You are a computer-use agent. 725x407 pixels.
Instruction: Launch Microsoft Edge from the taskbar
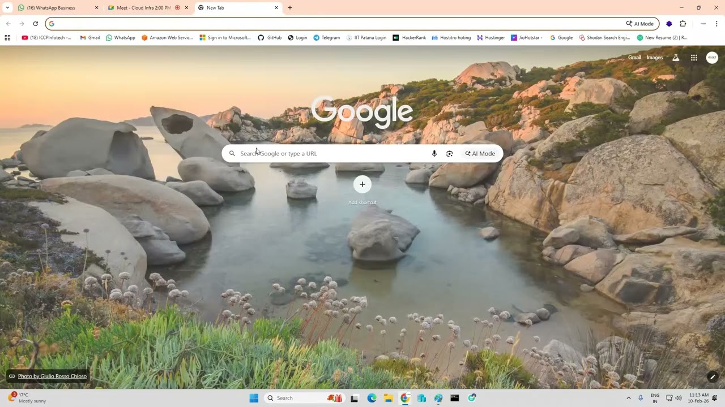point(372,398)
